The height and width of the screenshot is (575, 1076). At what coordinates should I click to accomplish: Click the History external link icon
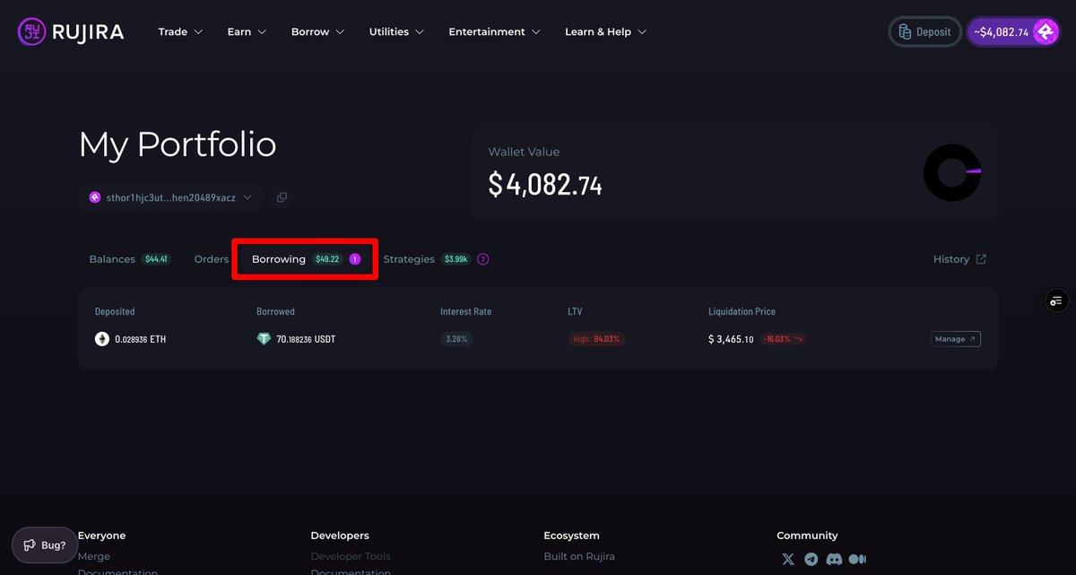(981, 259)
